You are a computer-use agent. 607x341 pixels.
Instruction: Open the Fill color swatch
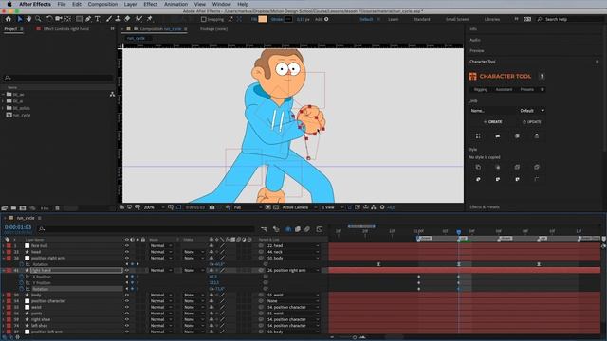263,19
